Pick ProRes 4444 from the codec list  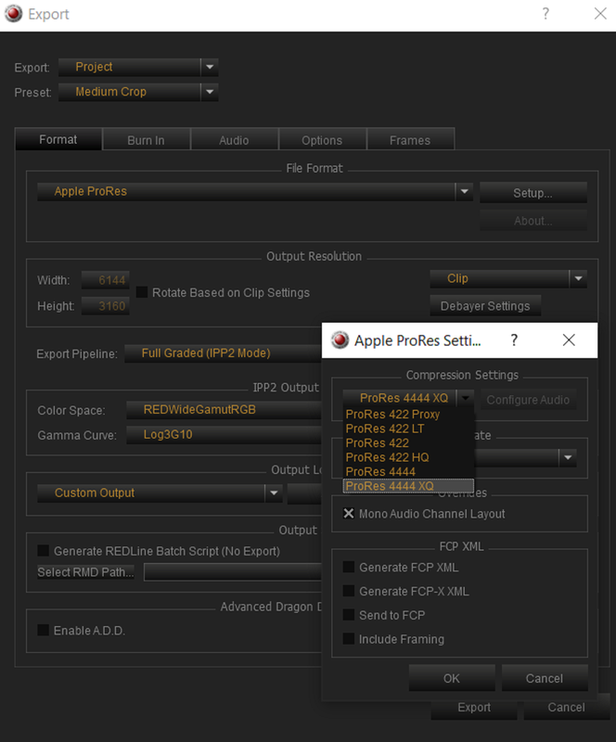point(408,472)
